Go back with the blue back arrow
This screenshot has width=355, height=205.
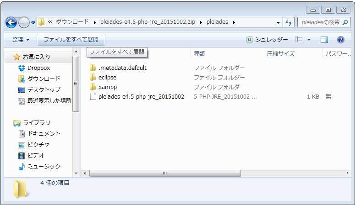coord(11,22)
